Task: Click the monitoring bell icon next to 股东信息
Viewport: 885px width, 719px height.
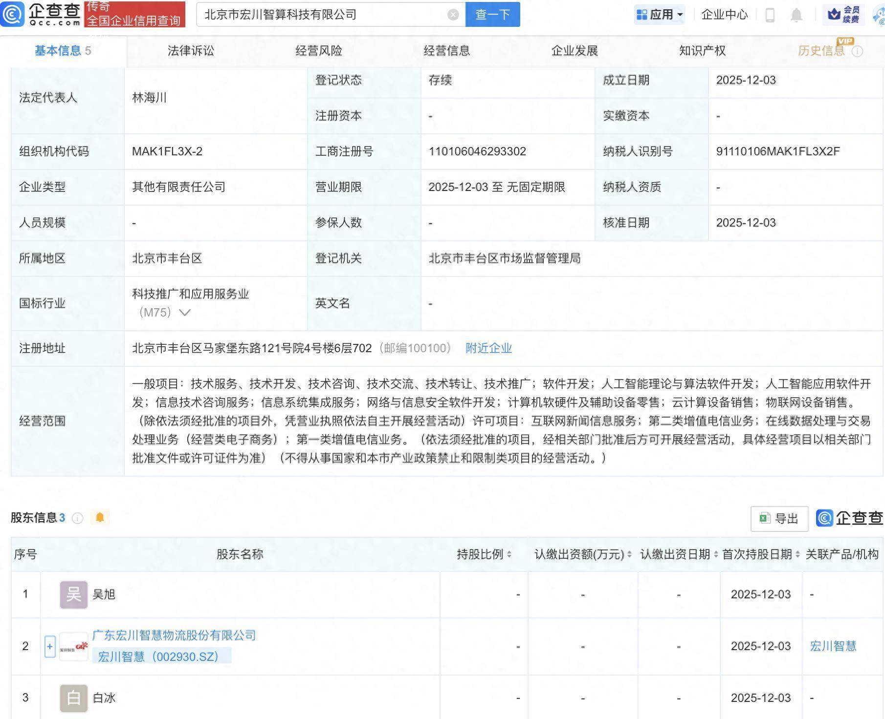Action: click(100, 518)
